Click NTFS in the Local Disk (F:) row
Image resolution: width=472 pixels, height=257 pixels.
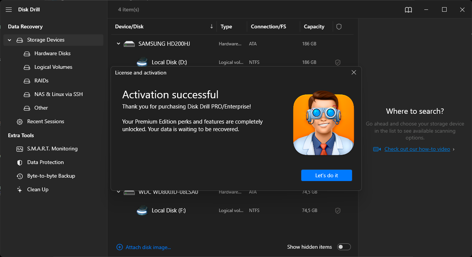pyautogui.click(x=254, y=211)
